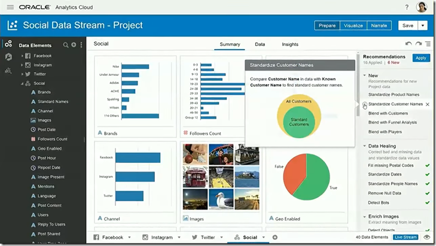Toggle the Live Stream indicator
This screenshot has height=246, width=436.
click(405, 237)
